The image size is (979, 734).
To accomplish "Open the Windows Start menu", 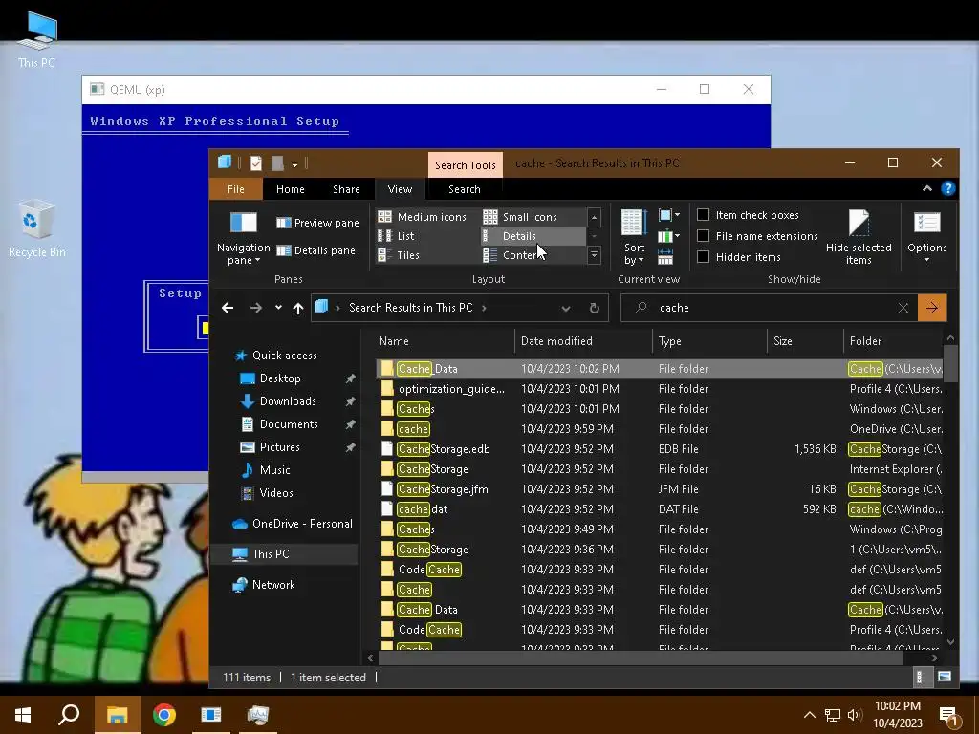I will coord(23,715).
